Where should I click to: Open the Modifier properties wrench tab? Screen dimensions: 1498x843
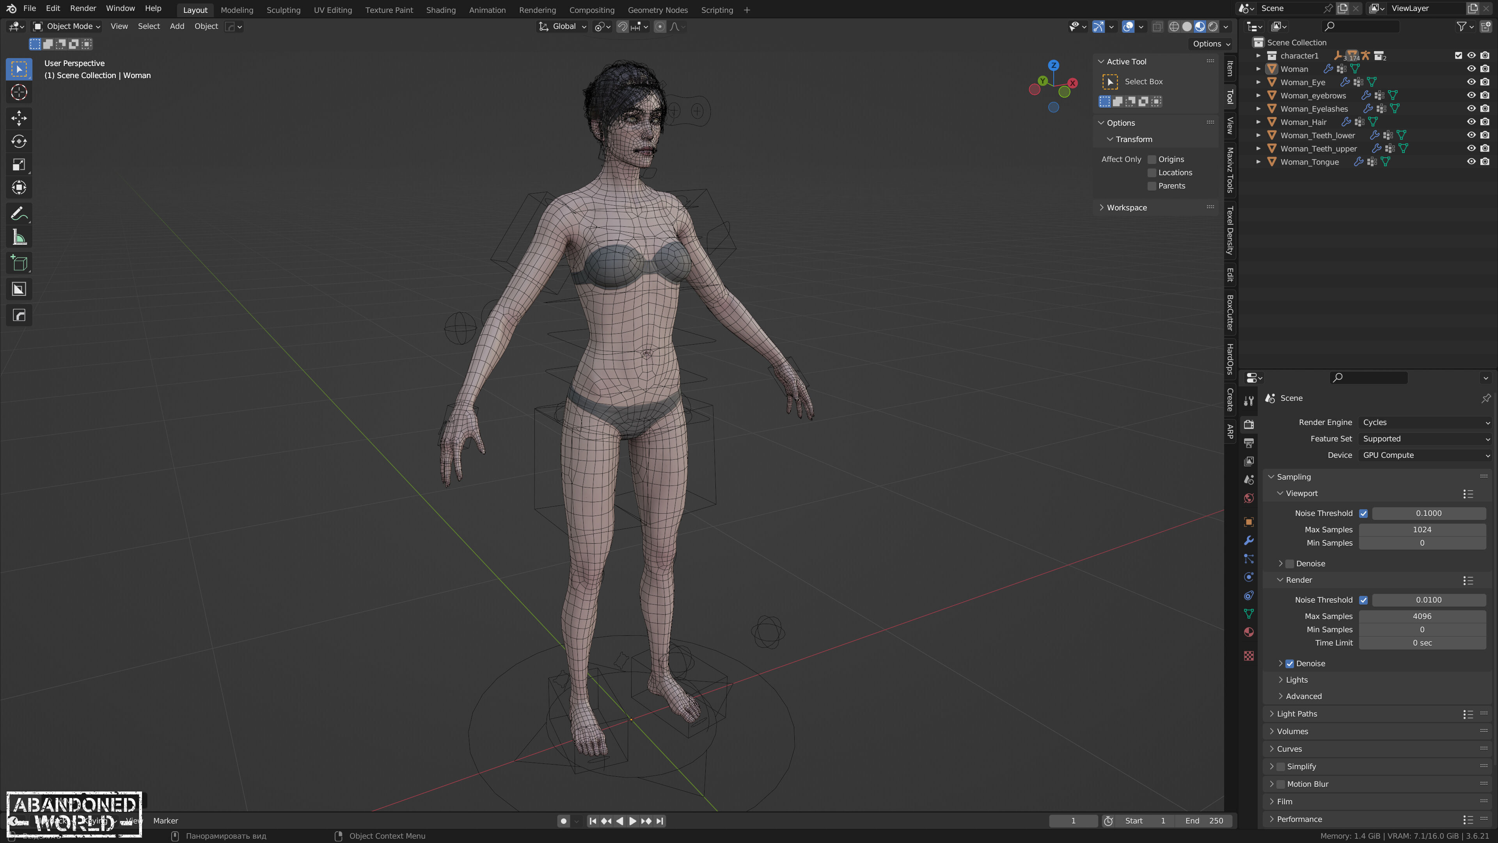[1248, 541]
